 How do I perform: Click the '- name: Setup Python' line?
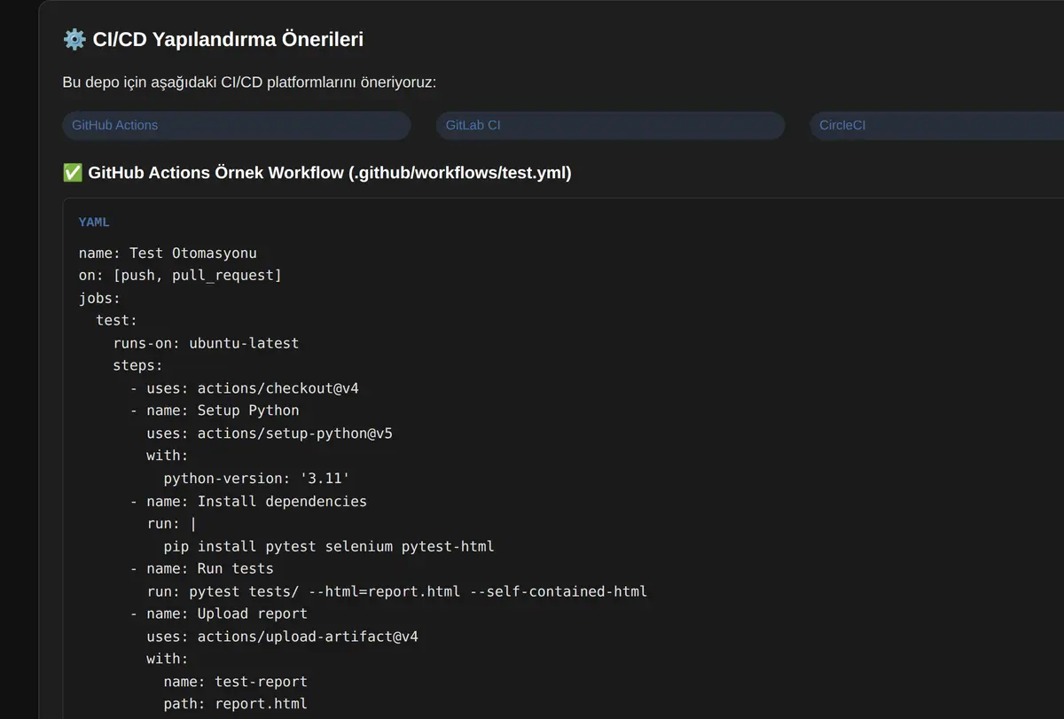(x=215, y=410)
